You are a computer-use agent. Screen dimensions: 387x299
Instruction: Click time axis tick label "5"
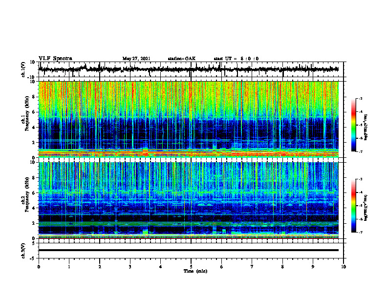[191, 267]
